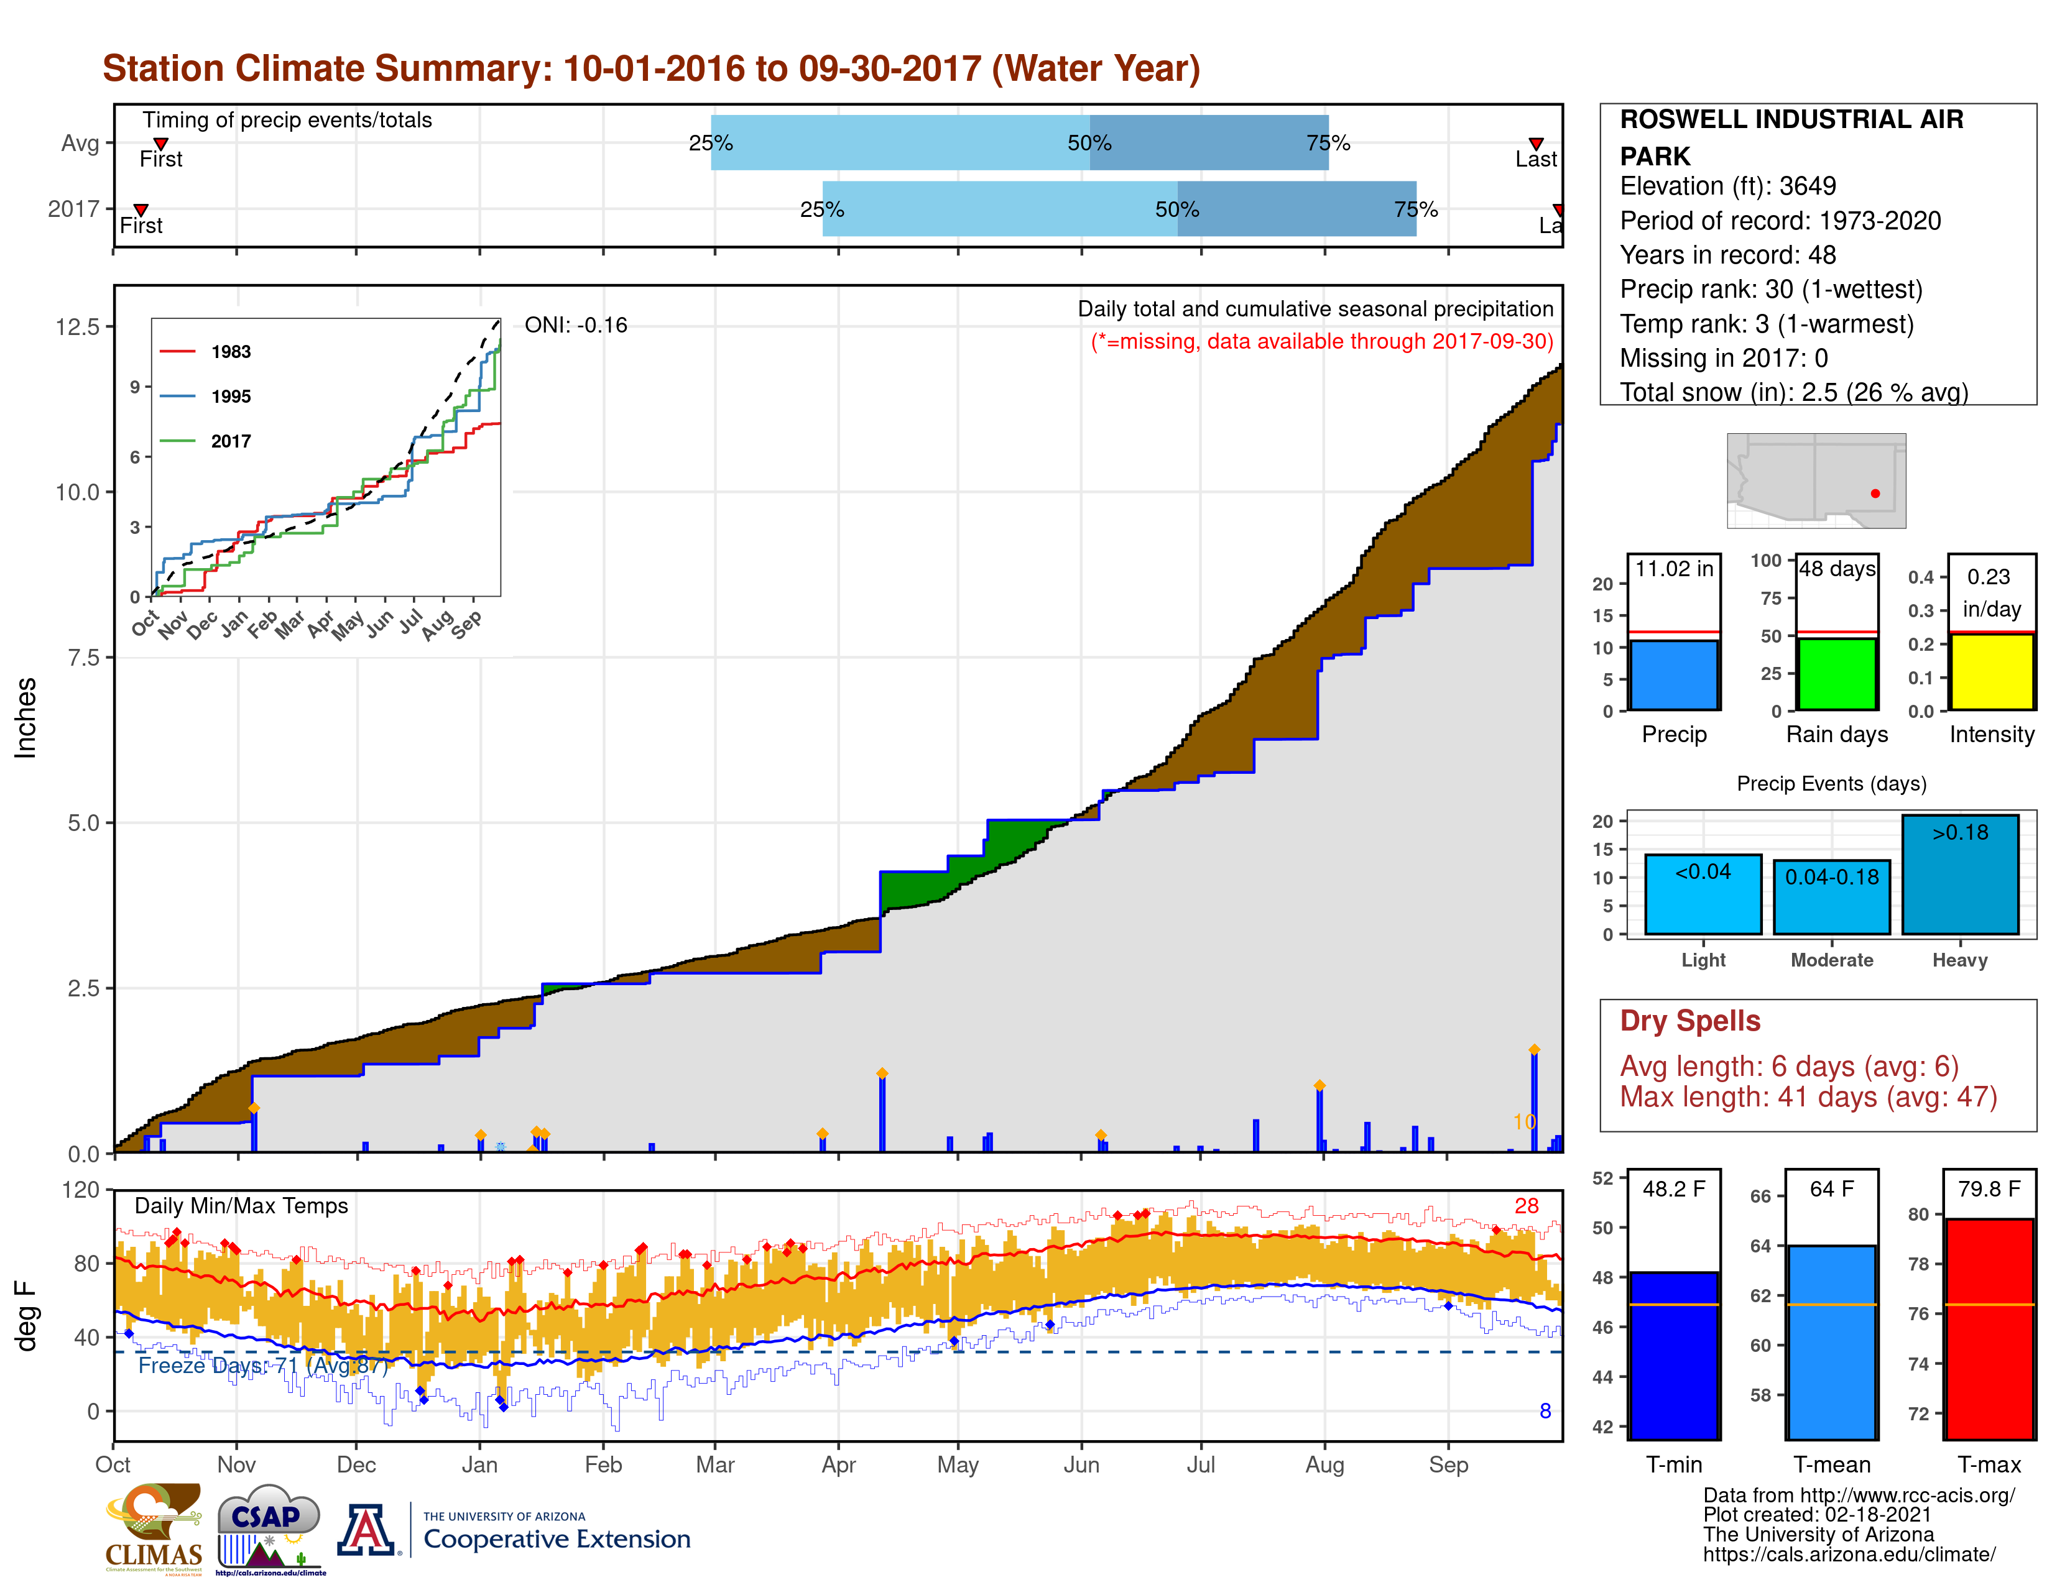Click the CSAP cloud logo
Screen dimensions: 2052x1585
click(270, 1528)
